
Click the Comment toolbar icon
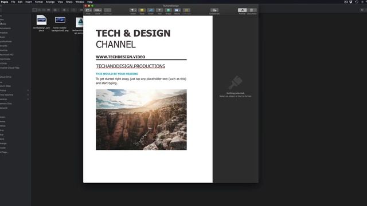click(186, 10)
